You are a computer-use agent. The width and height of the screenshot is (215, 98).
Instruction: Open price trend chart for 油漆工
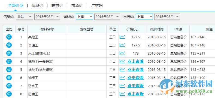pyautogui.click(x=122, y=78)
